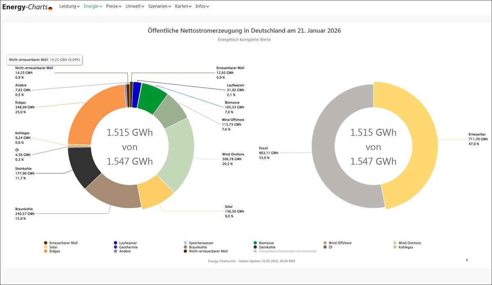Click the Umwelt navigation link

coord(135,7)
